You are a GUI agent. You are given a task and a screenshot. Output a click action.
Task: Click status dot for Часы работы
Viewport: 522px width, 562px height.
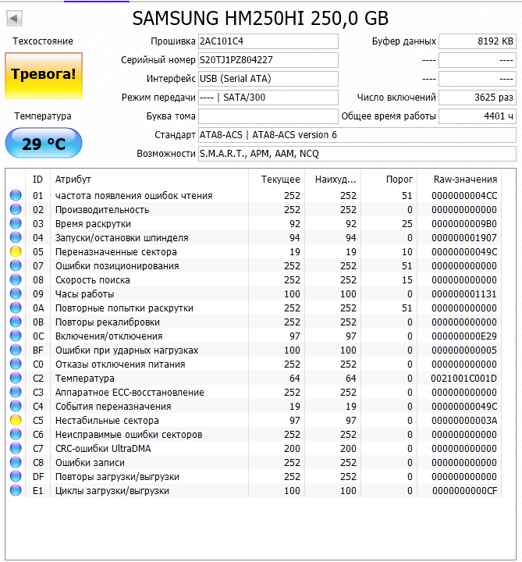pyautogui.click(x=16, y=293)
